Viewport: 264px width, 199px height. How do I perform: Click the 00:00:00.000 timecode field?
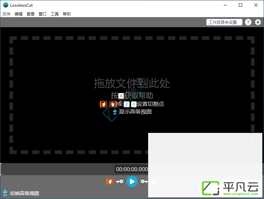132,169
